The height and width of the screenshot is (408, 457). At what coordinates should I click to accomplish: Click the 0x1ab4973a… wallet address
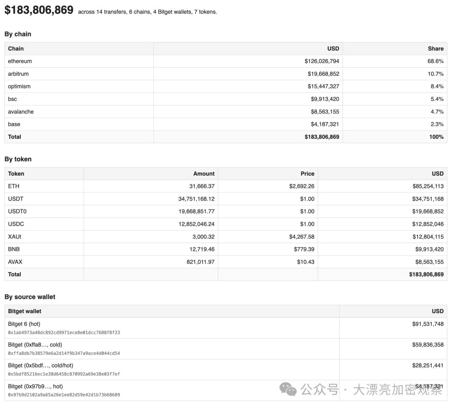click(x=64, y=333)
